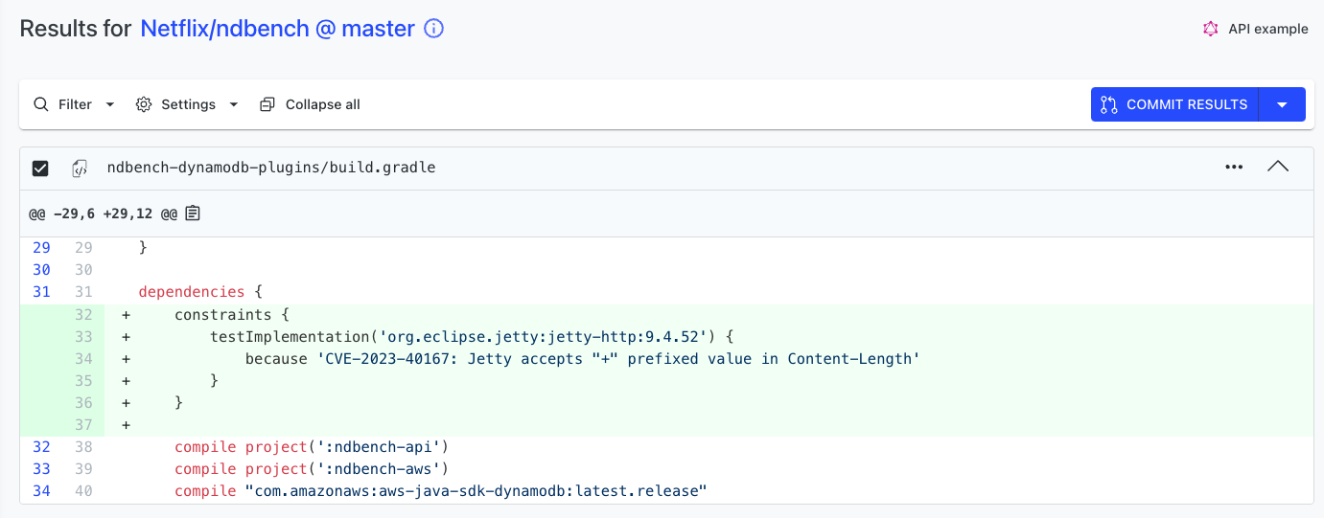Copy the hunk header with clipboard icon
The width and height of the screenshot is (1324, 518).
[x=193, y=213]
